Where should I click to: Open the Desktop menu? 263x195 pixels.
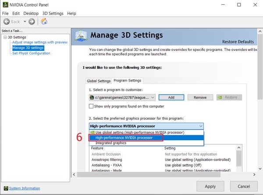tap(31, 14)
